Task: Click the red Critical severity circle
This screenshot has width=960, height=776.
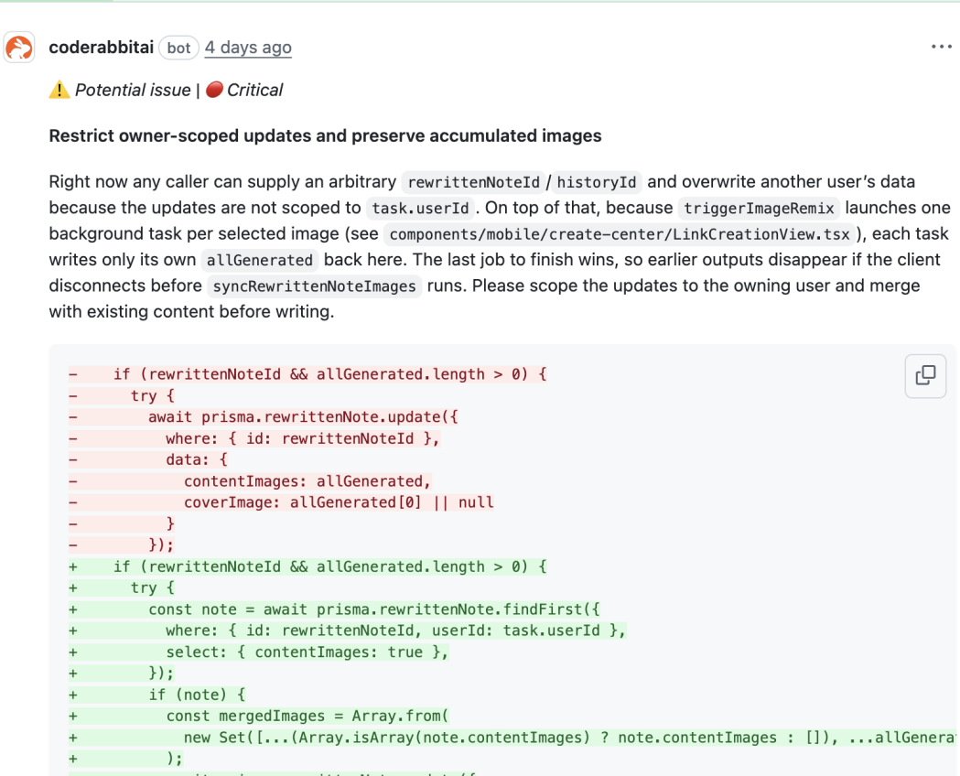Action: pos(213,90)
